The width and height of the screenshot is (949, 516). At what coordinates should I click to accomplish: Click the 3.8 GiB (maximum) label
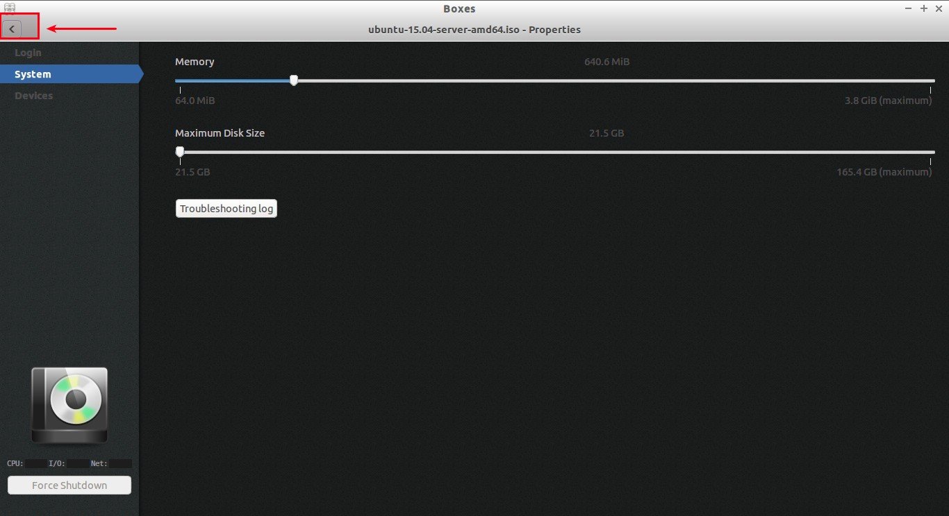[888, 101]
